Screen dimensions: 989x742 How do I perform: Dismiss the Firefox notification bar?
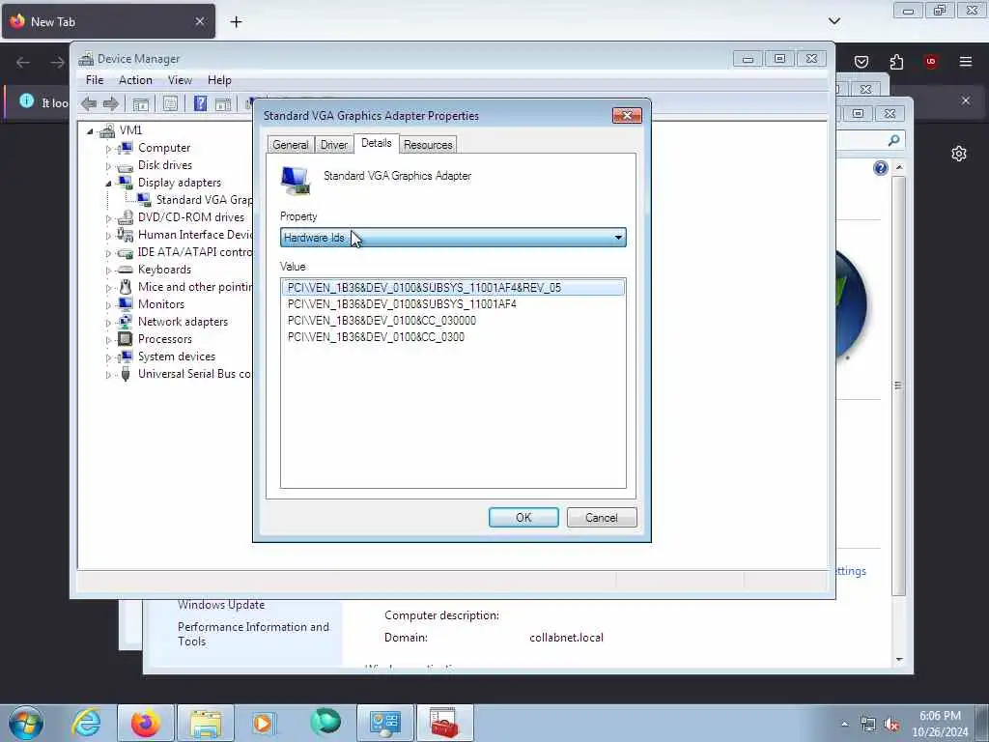pos(966,100)
